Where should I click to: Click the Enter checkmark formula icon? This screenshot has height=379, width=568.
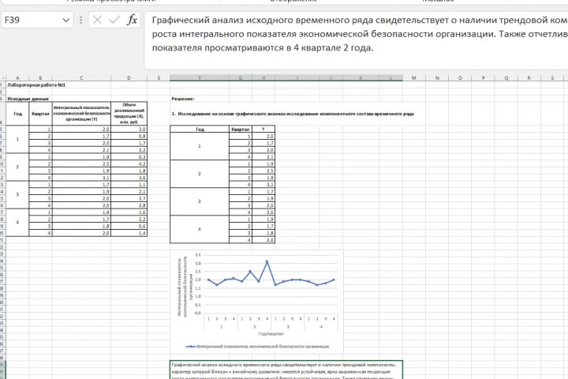pyautogui.click(x=114, y=20)
